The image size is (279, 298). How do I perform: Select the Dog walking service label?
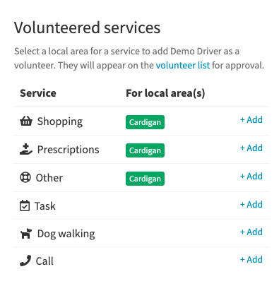pyautogui.click(x=66, y=234)
